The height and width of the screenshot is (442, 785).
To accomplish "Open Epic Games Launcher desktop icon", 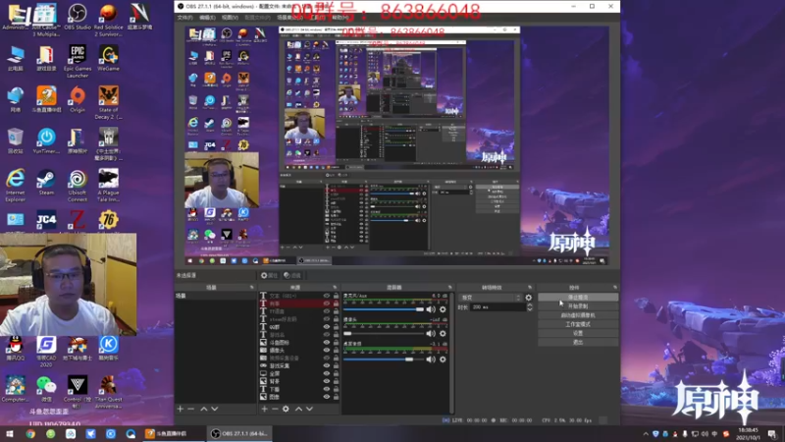I will point(78,61).
